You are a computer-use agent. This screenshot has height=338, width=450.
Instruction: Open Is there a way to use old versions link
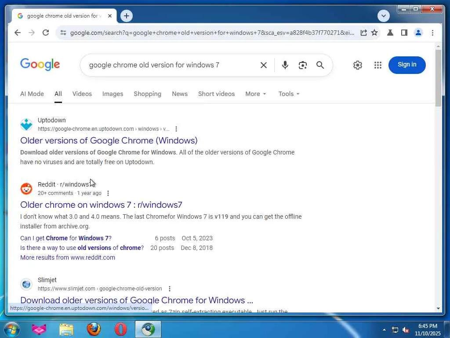coord(82,248)
